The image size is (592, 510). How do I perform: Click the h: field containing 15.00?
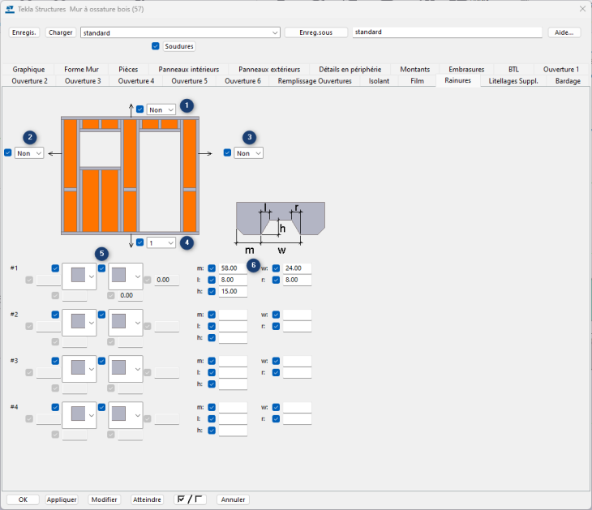pyautogui.click(x=233, y=292)
